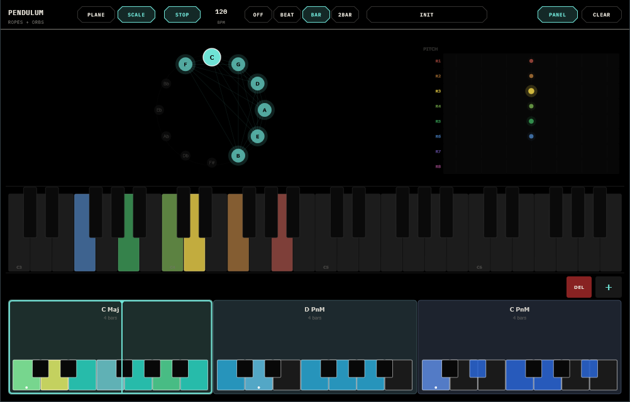Add a new chord with the plus button

tap(608, 287)
